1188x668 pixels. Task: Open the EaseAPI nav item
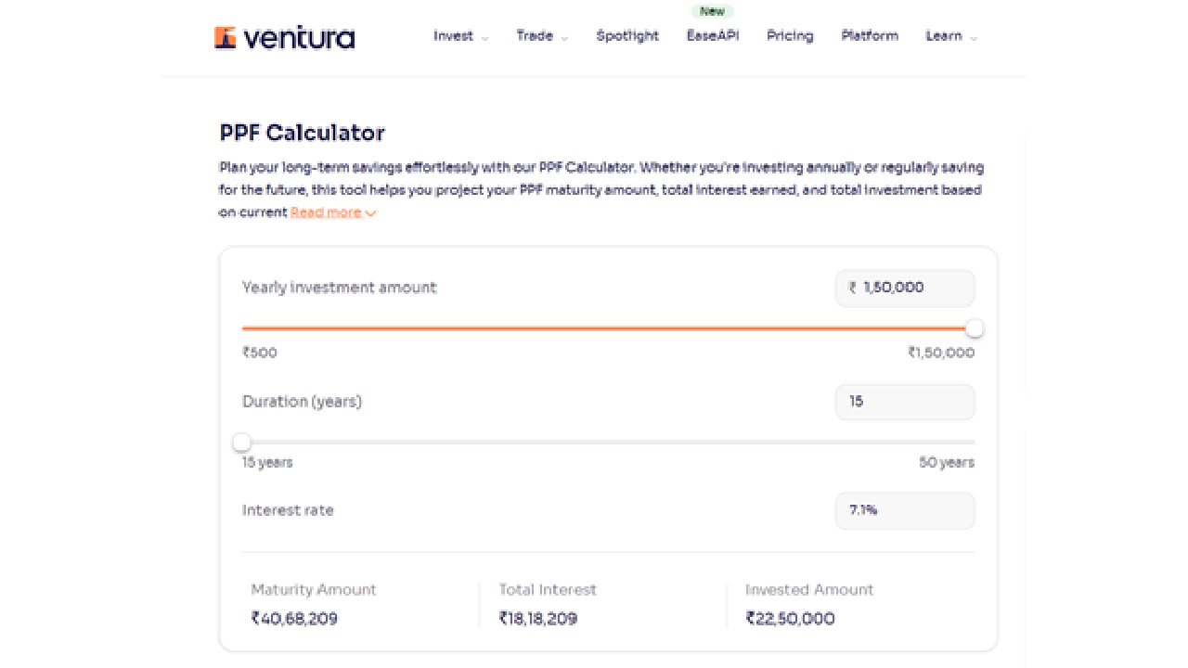click(713, 36)
